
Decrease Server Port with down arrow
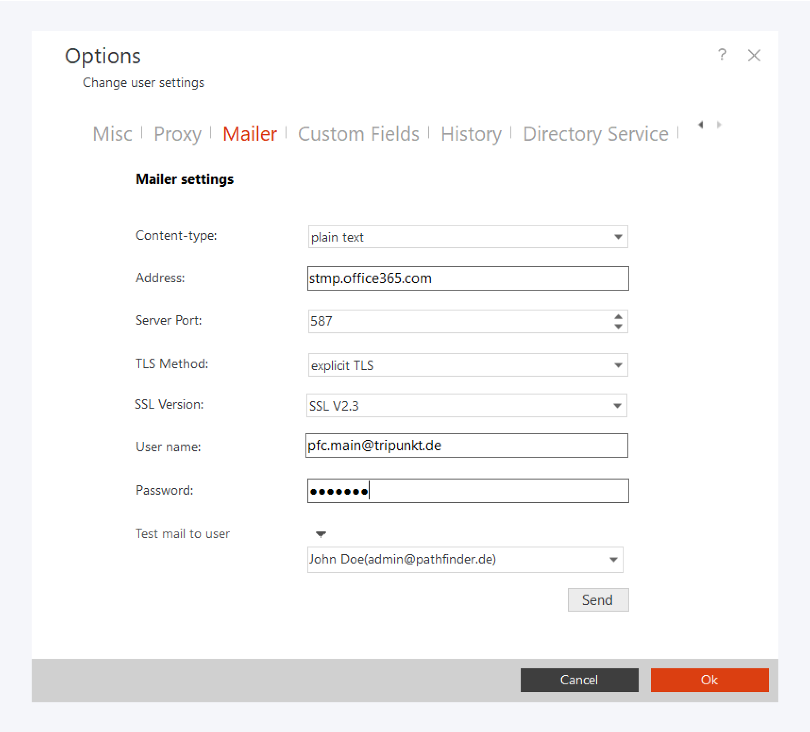click(x=618, y=327)
